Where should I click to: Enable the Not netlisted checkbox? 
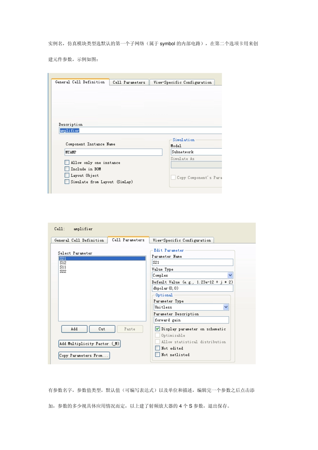[x=157, y=354]
